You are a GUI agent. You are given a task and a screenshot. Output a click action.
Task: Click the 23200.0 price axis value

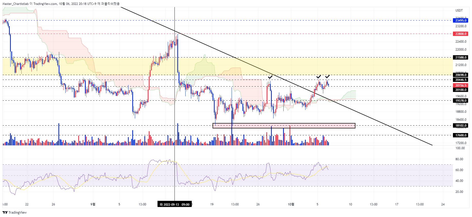click(461, 26)
